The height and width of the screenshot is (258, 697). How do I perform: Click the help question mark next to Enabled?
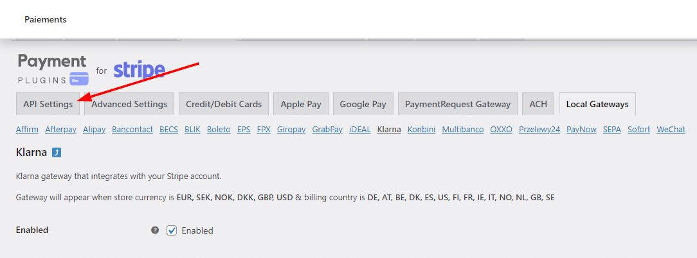point(155,230)
